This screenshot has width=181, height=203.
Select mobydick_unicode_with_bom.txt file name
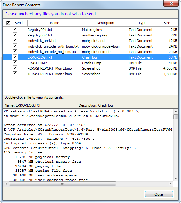pos(53,47)
